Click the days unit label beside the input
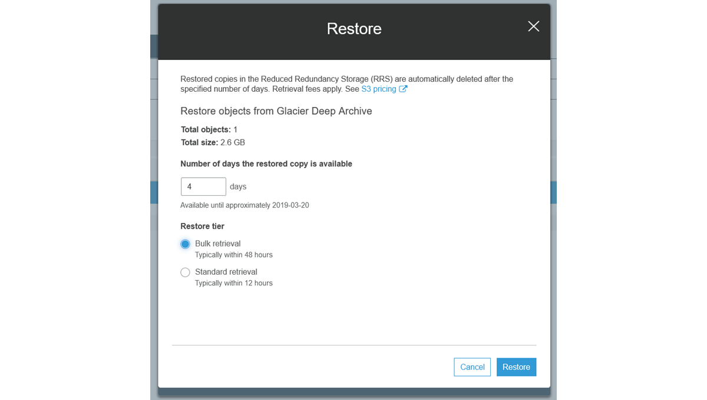The image size is (707, 400). coord(238,186)
